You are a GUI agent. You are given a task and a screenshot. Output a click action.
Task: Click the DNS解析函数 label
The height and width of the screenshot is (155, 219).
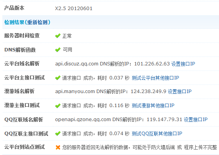(20, 50)
